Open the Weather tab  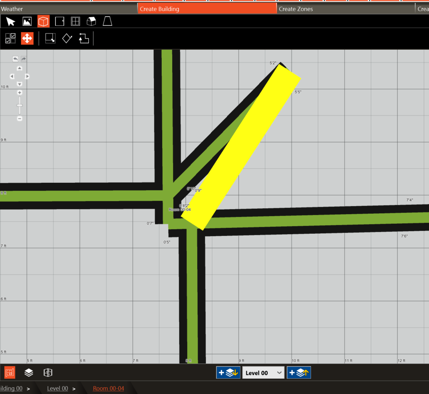68,9
